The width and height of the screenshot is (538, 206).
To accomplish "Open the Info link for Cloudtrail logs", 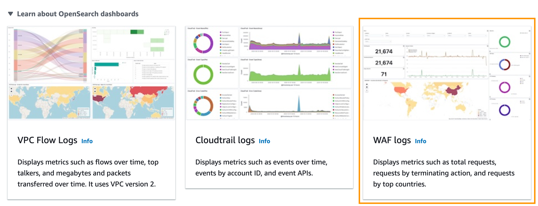I will point(264,141).
